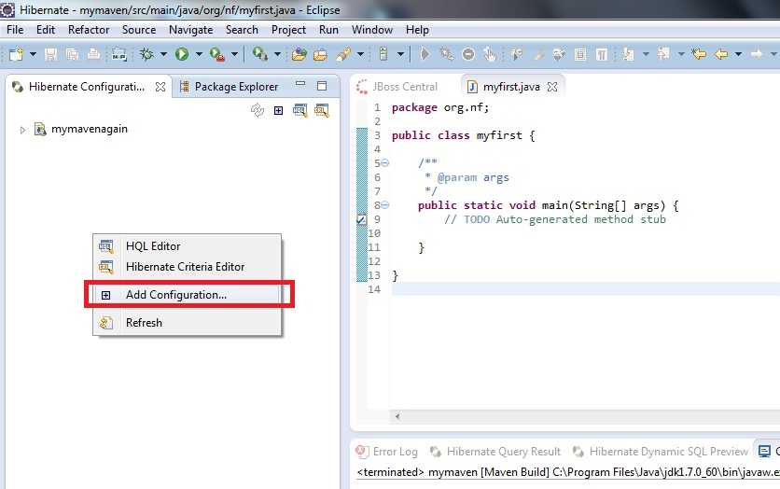Maximize the Hibernate Configurations panel
The image size is (780, 489).
point(322,86)
